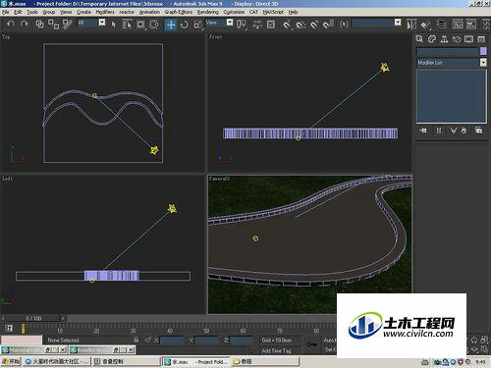Screen dimensions: 491x368
Task: Click the Add Time Tag label
Action: (x=276, y=350)
